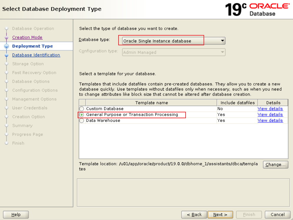Select the Custom Database radio button
Screen dimensions: 293x220
point(81,109)
